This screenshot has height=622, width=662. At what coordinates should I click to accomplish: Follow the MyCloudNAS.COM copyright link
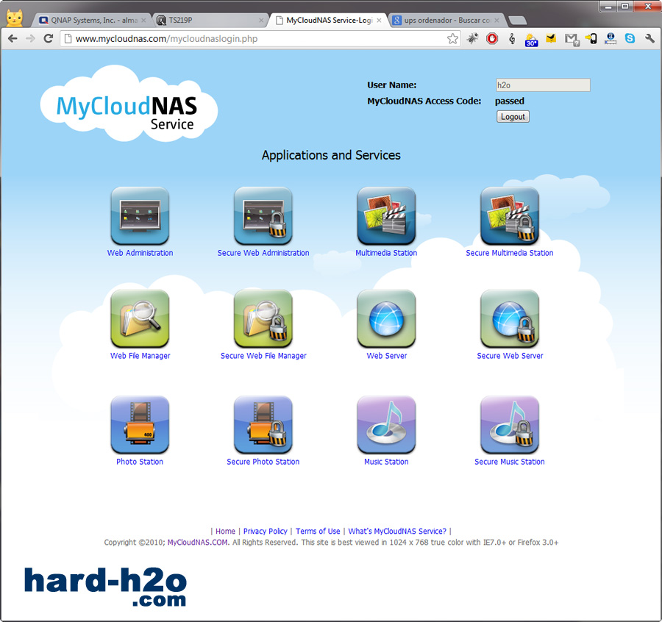tap(198, 543)
